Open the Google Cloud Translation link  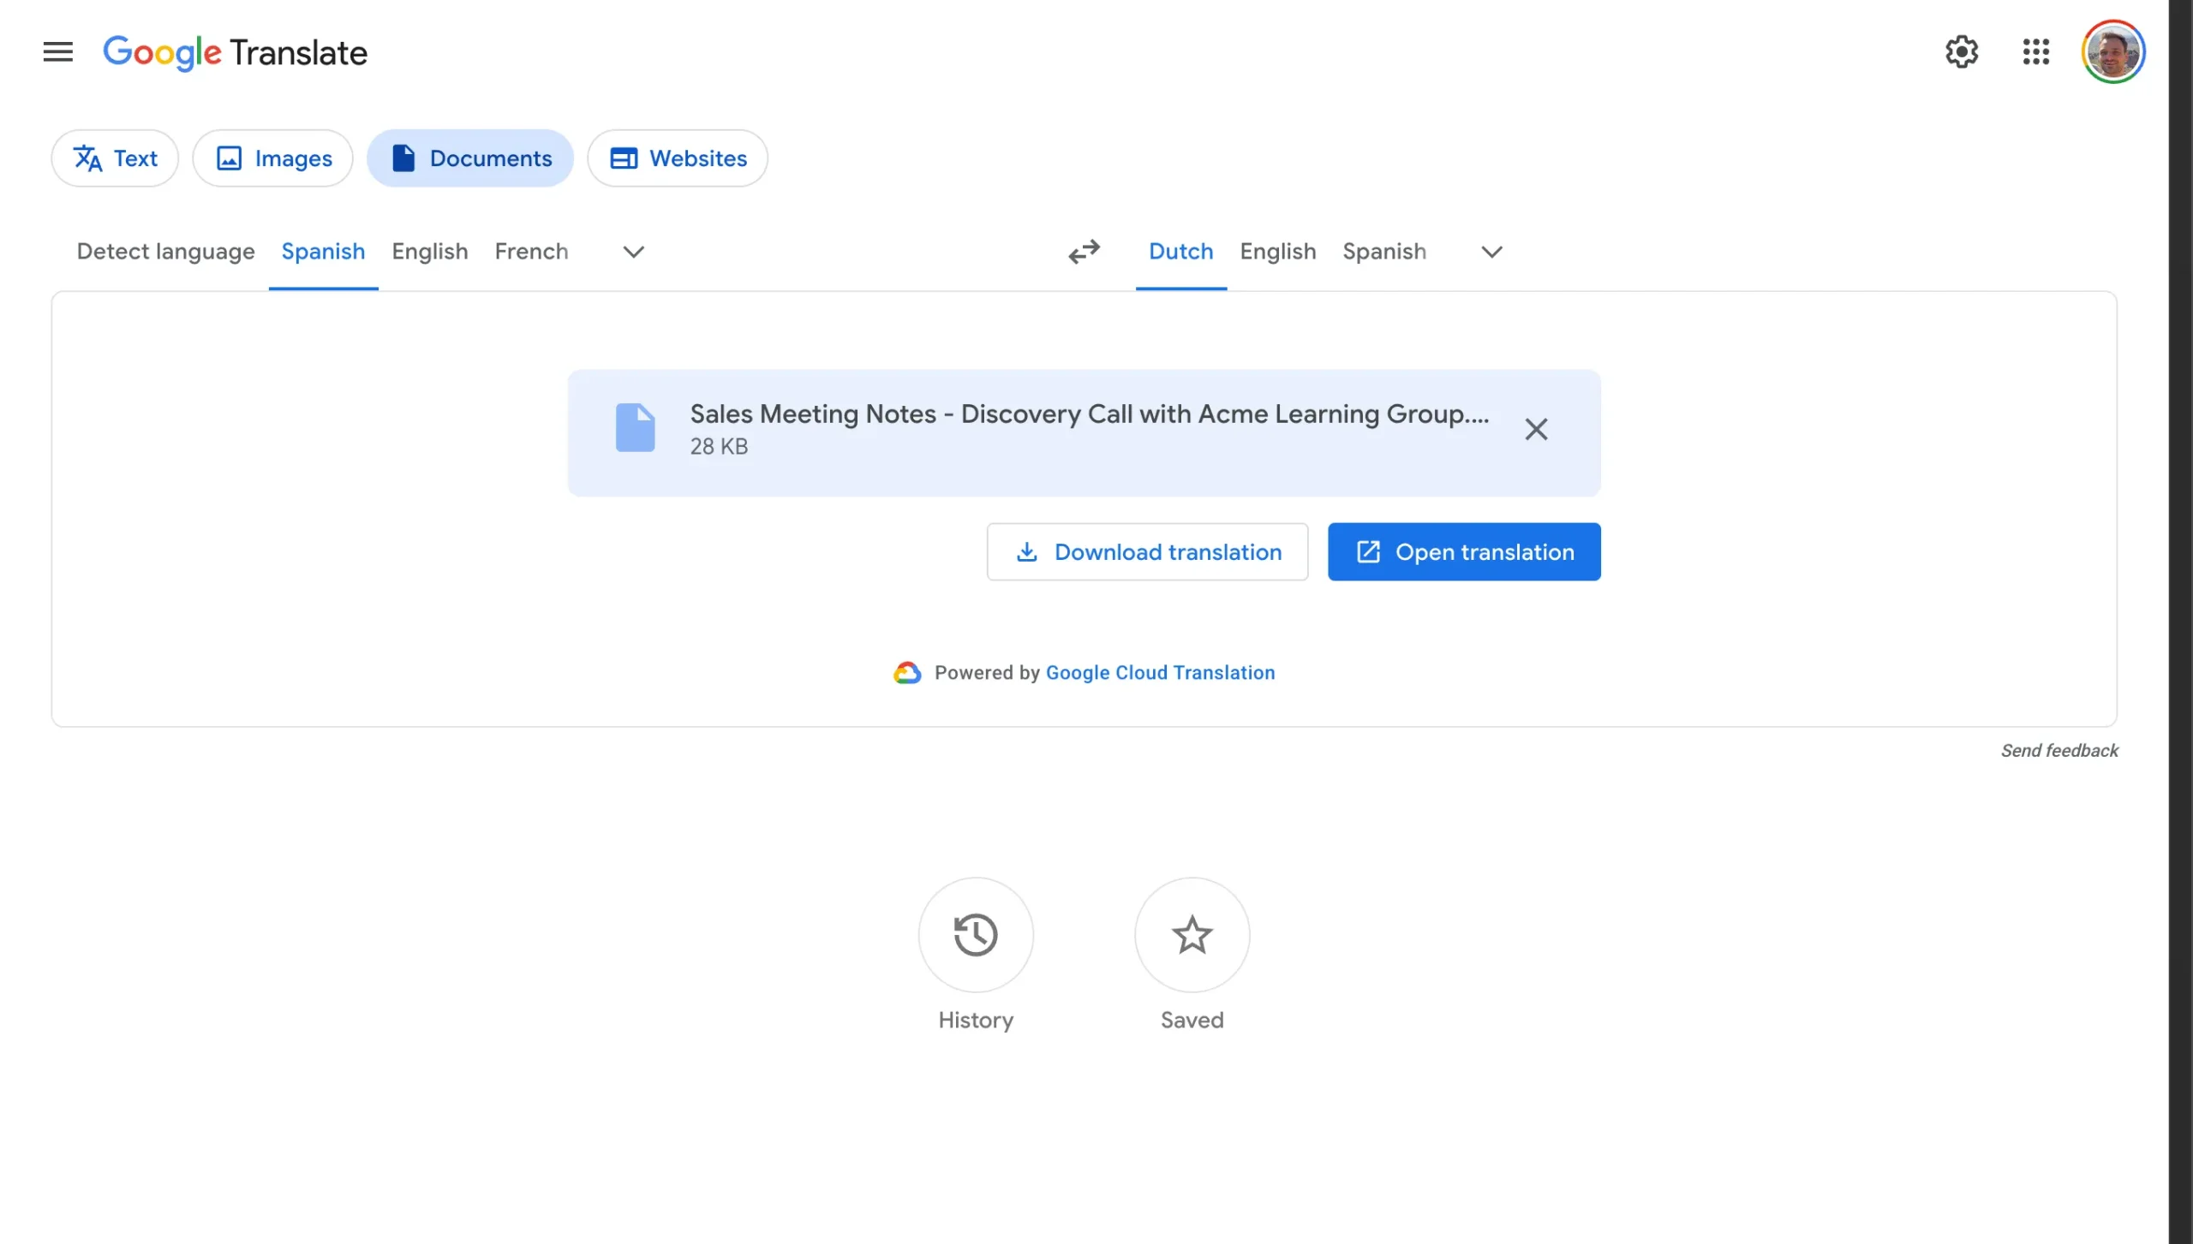pyautogui.click(x=1160, y=673)
